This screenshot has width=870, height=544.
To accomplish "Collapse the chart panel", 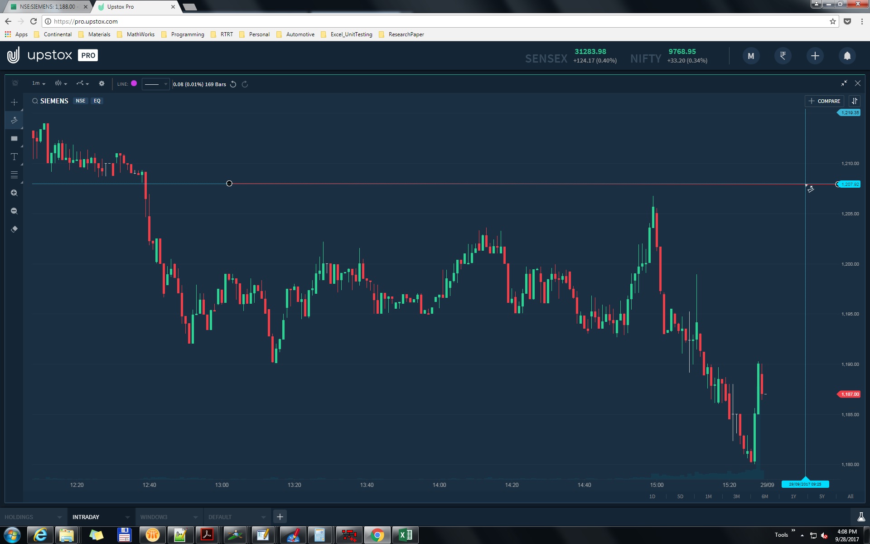I will (x=844, y=83).
